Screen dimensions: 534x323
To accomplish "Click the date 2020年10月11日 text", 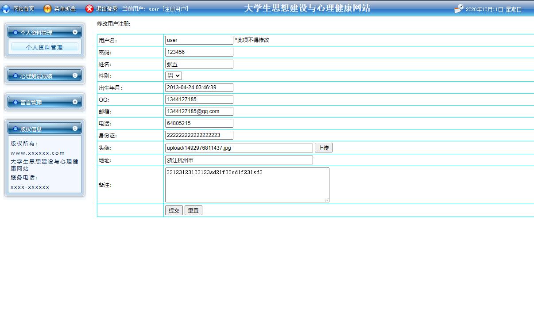I will tap(484, 9).
